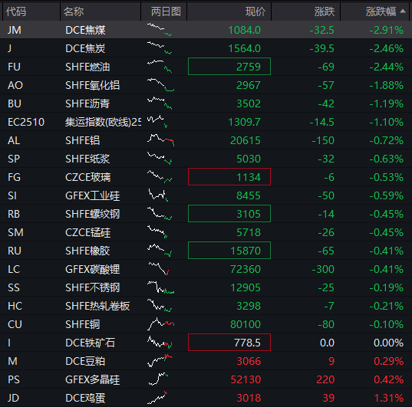Click the 两日图 column header

click(x=166, y=11)
